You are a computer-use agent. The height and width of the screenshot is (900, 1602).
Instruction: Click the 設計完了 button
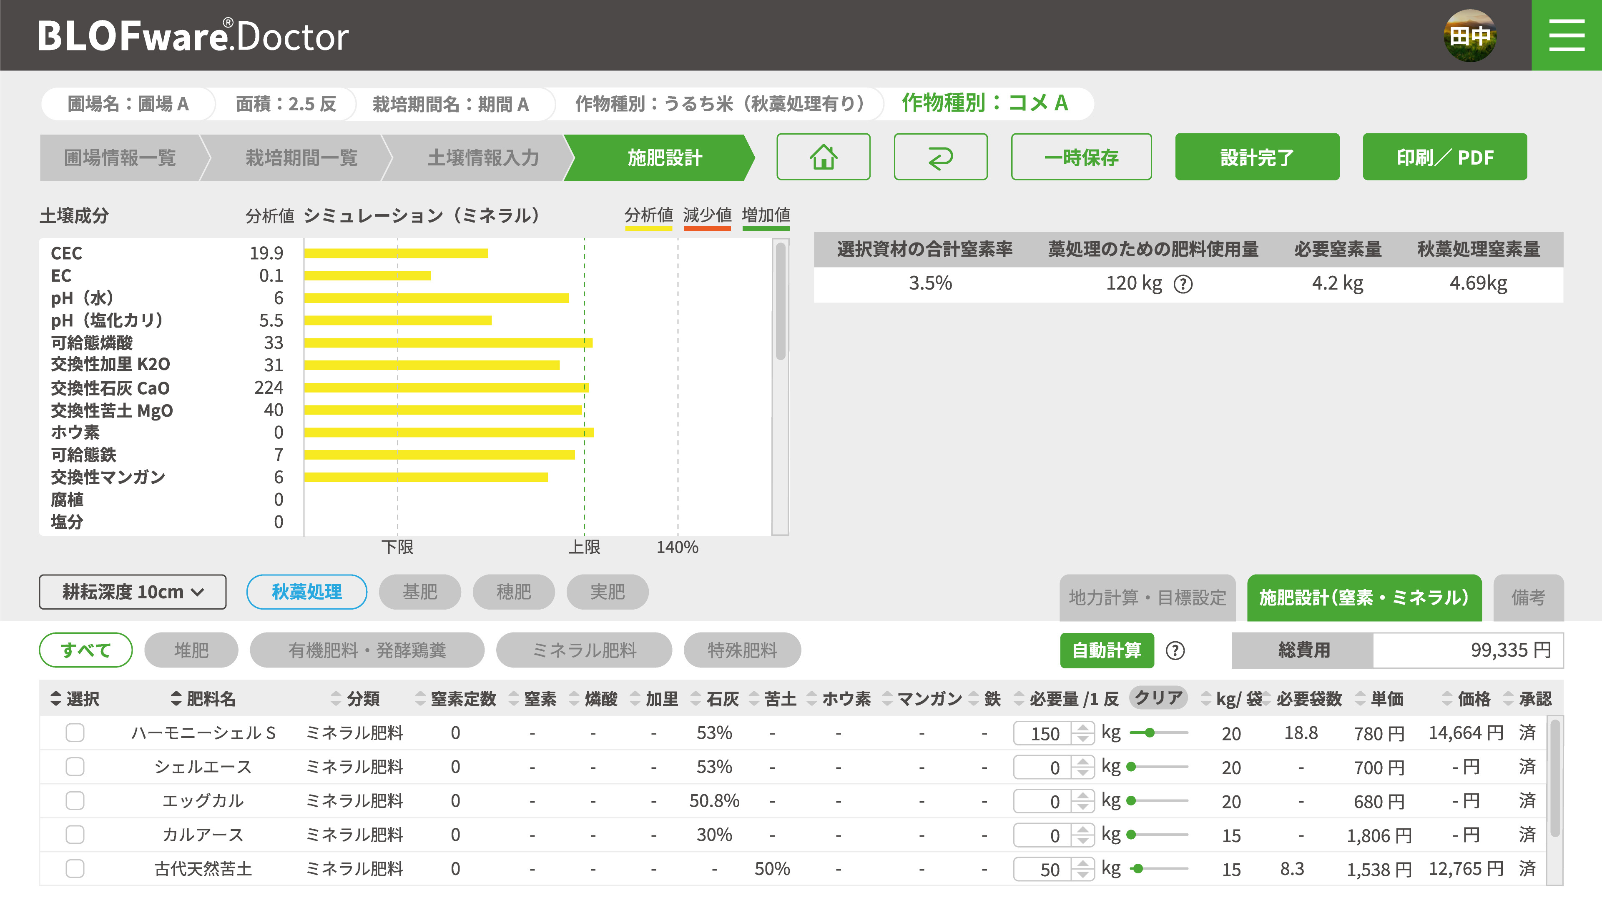click(x=1256, y=157)
